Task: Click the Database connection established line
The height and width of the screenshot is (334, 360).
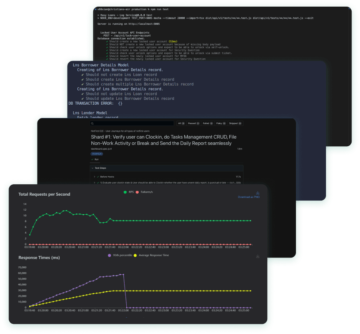Action: [121, 38]
